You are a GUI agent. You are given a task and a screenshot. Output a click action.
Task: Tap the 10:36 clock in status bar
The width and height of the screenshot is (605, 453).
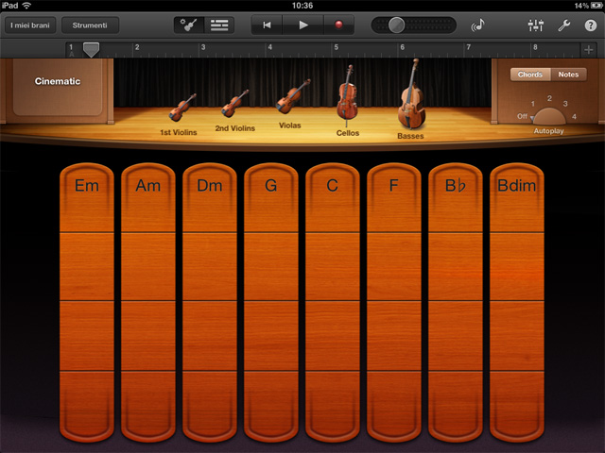(302, 6)
